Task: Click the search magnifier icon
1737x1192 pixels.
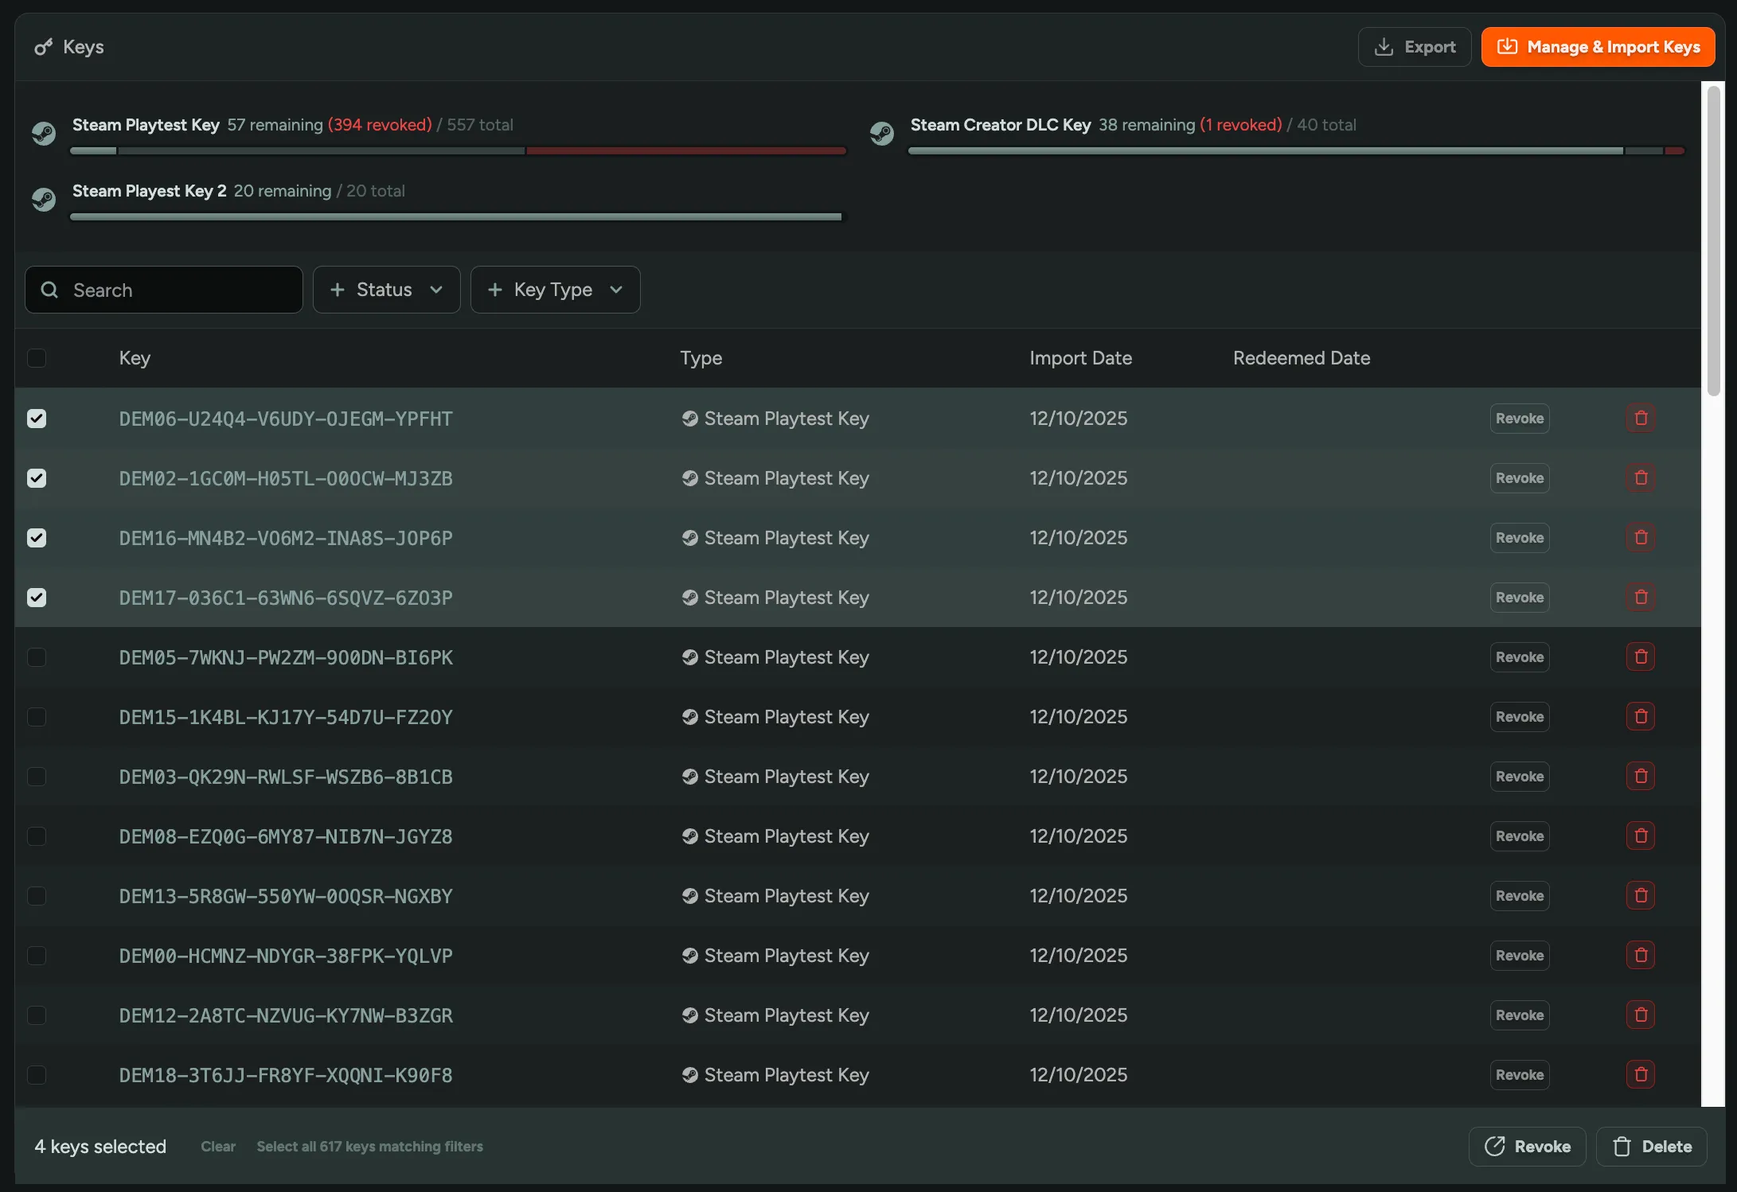Action: (x=49, y=290)
